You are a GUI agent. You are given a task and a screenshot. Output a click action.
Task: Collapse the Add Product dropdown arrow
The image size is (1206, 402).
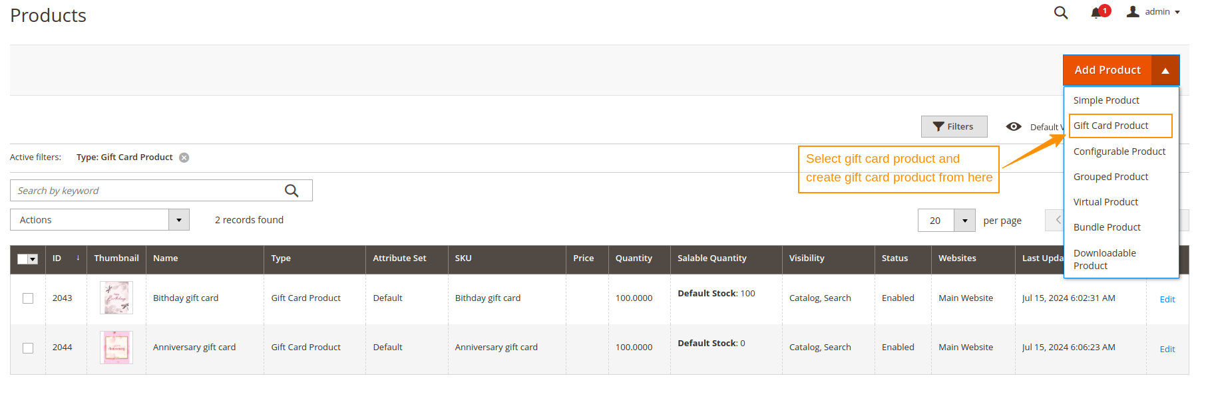pos(1165,70)
